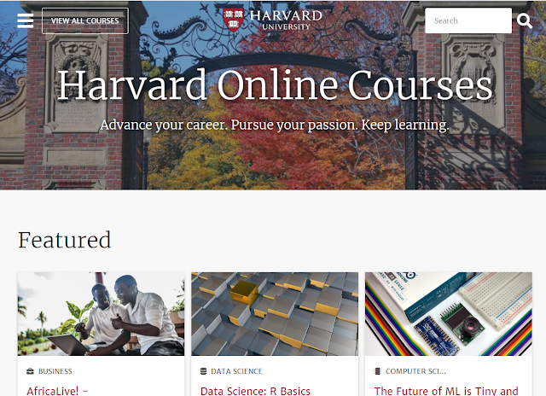Click the View All Courses button

tap(85, 20)
